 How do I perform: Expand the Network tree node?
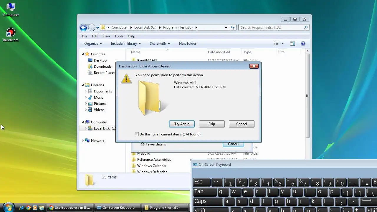(x=83, y=141)
